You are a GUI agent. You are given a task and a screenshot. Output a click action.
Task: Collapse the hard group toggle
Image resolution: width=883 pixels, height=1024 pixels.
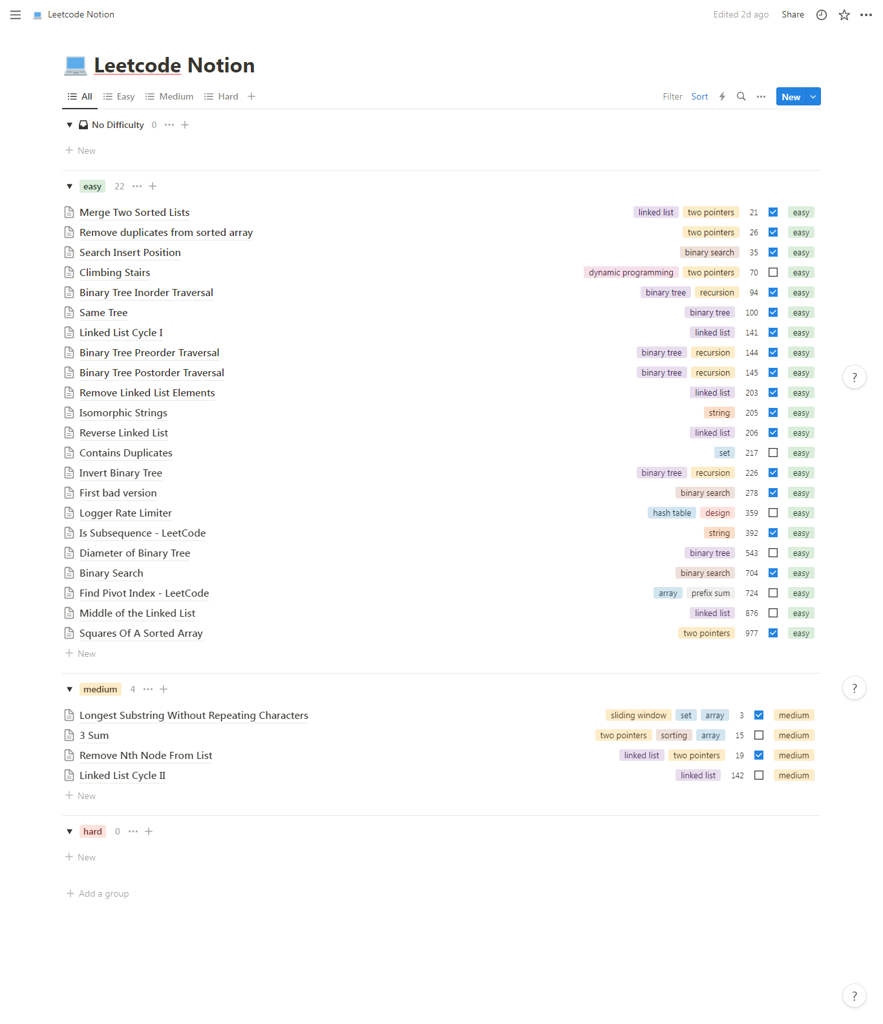click(69, 831)
